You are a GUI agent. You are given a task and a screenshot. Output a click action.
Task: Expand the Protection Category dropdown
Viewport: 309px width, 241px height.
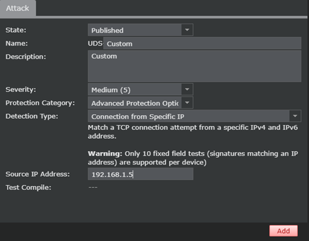click(141, 103)
